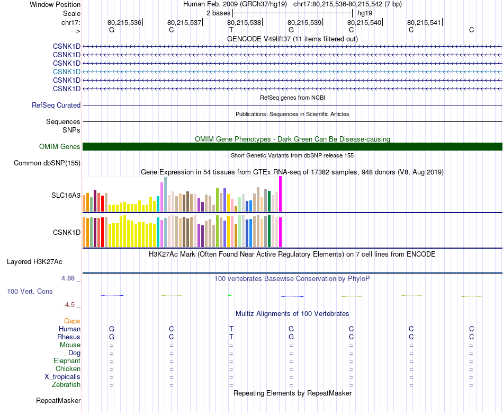503x413 pixels.
Task: Click position marker 80,215,536
Action: [124, 22]
